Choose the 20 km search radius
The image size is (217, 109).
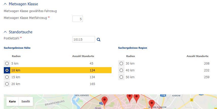click(x=7, y=84)
